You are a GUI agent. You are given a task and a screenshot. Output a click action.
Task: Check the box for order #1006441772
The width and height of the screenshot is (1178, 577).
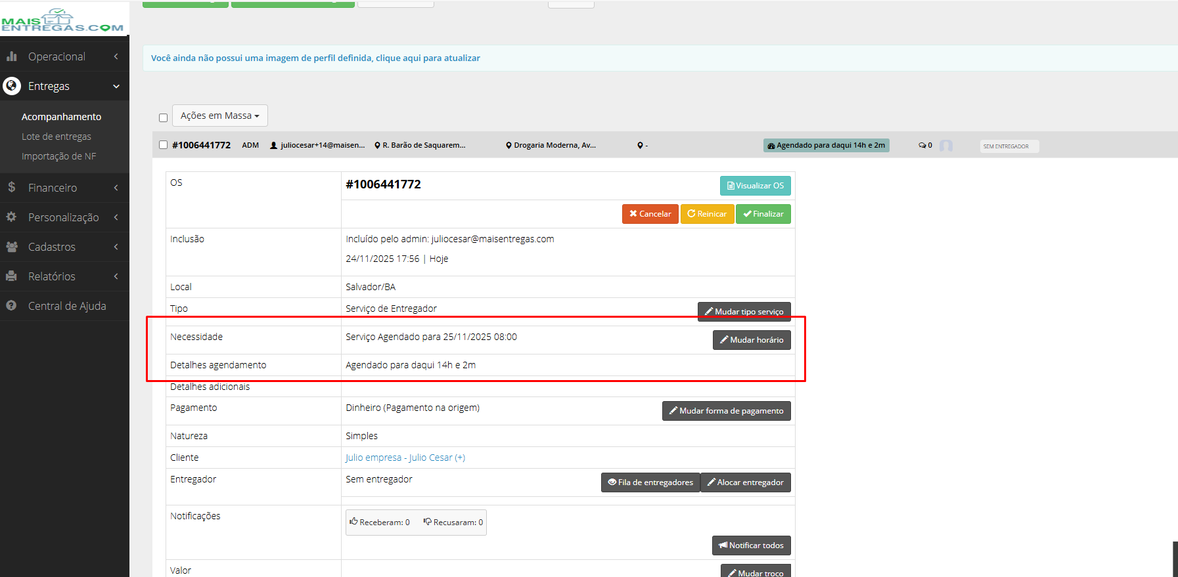tap(163, 145)
